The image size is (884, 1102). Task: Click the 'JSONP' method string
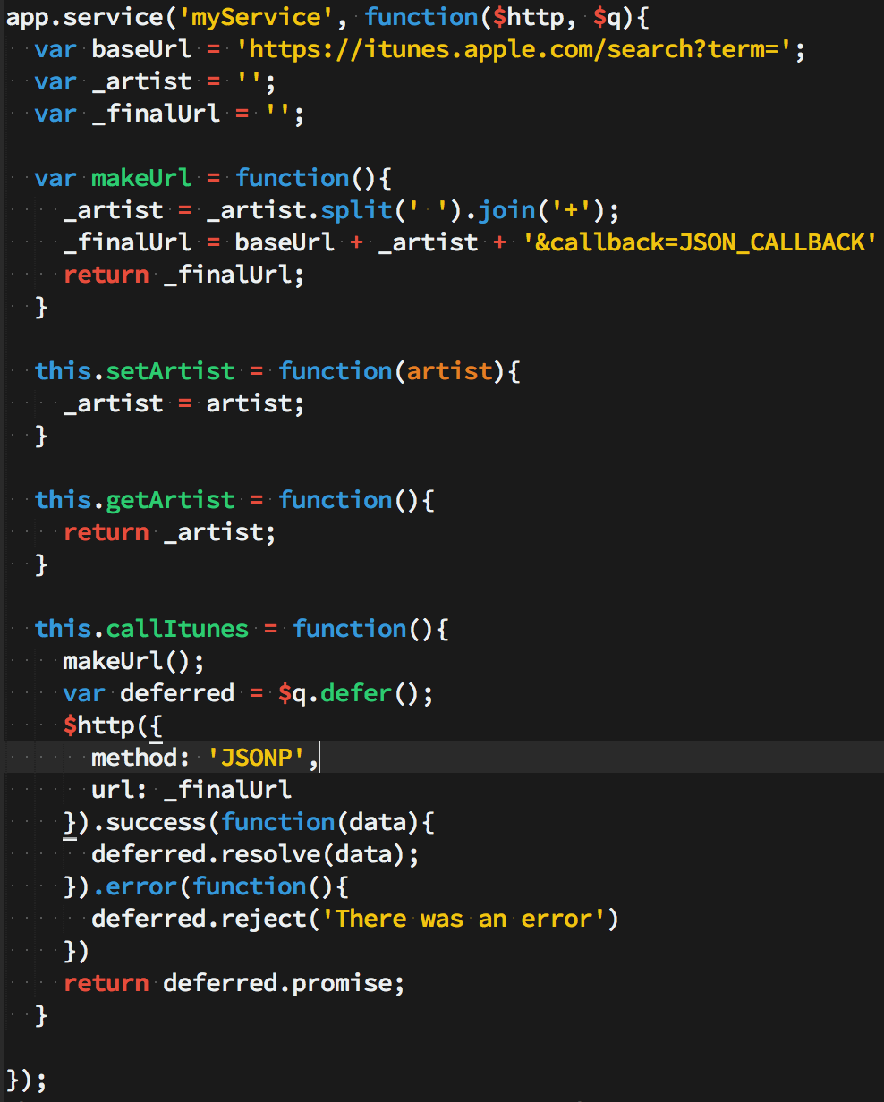256,758
